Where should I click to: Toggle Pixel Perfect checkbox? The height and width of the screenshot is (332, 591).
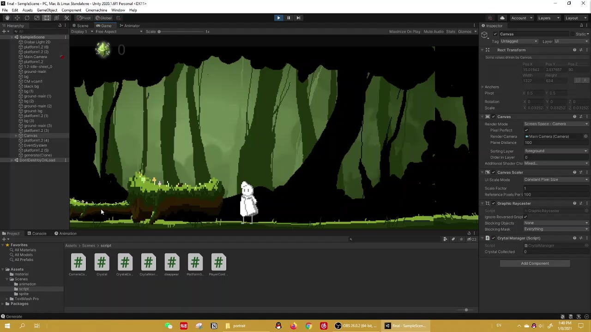[x=526, y=130]
